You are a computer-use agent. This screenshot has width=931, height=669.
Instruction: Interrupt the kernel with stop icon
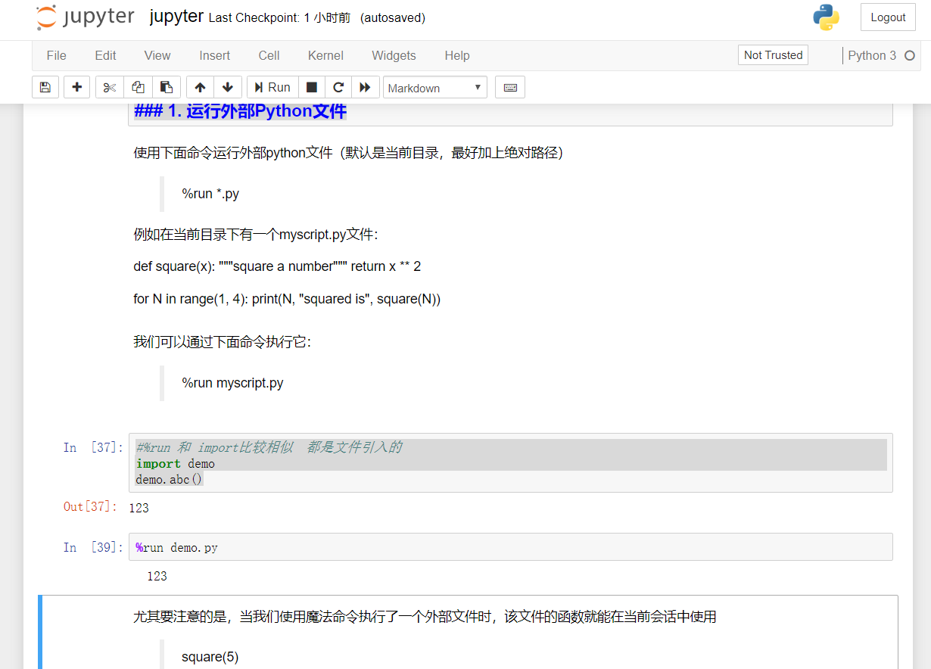312,87
